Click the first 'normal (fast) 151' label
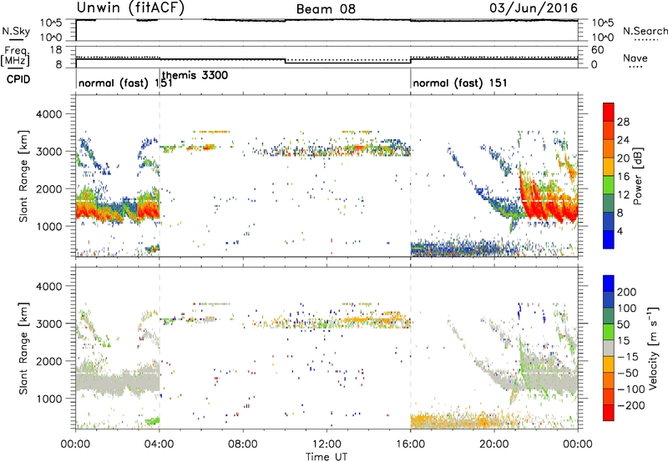Screen dimensions: 668x462 (125, 83)
